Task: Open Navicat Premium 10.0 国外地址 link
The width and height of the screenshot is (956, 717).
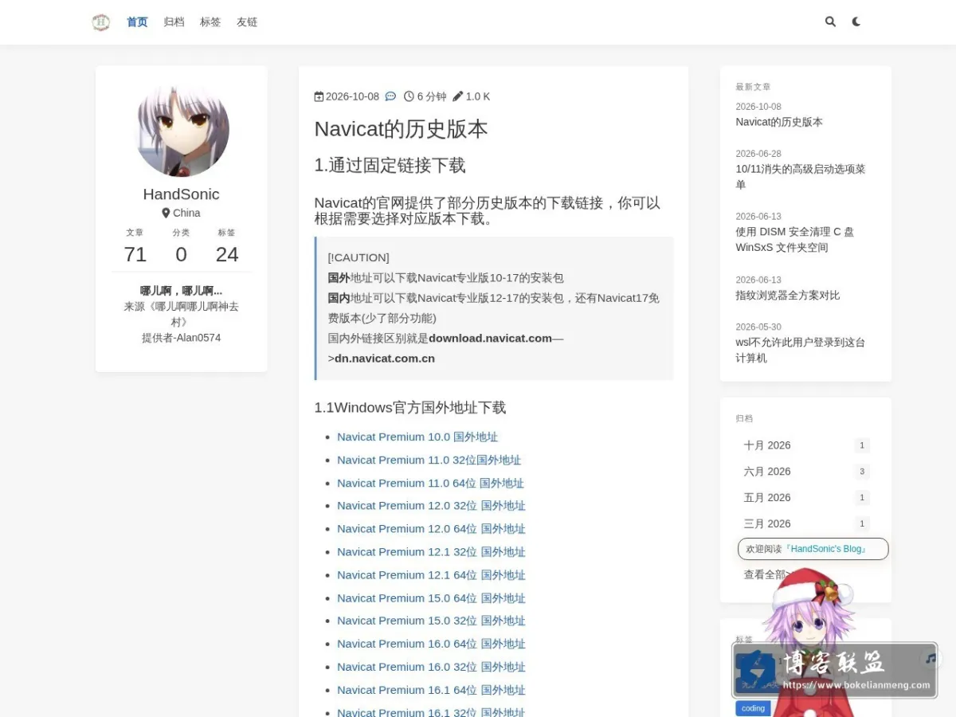Action: pyautogui.click(x=417, y=437)
